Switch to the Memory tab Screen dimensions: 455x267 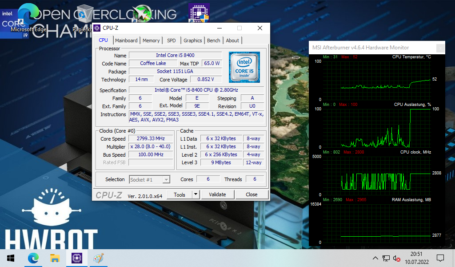pyautogui.click(x=151, y=40)
